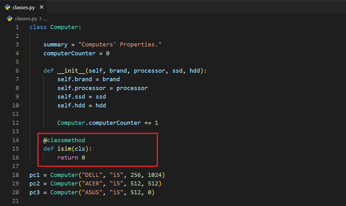
Task: Click the isim method name
Action: pyautogui.click(x=64, y=149)
